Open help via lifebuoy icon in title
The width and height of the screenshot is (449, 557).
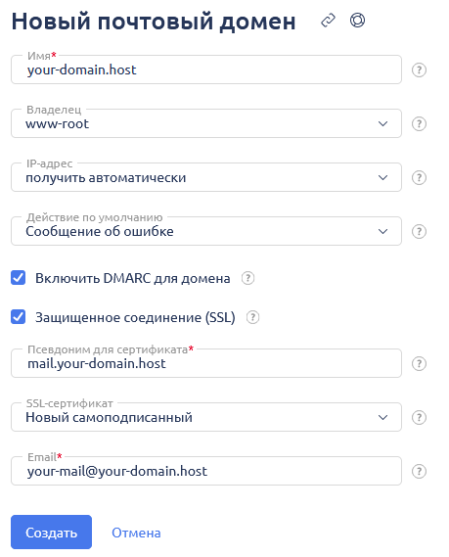(x=357, y=21)
